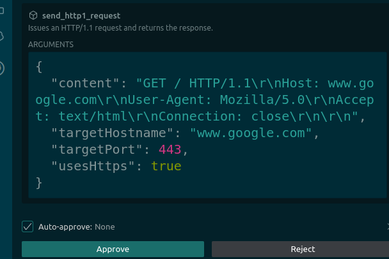Click the send_http1_request tool name
Screen dimensions: 389x259
pos(81,16)
